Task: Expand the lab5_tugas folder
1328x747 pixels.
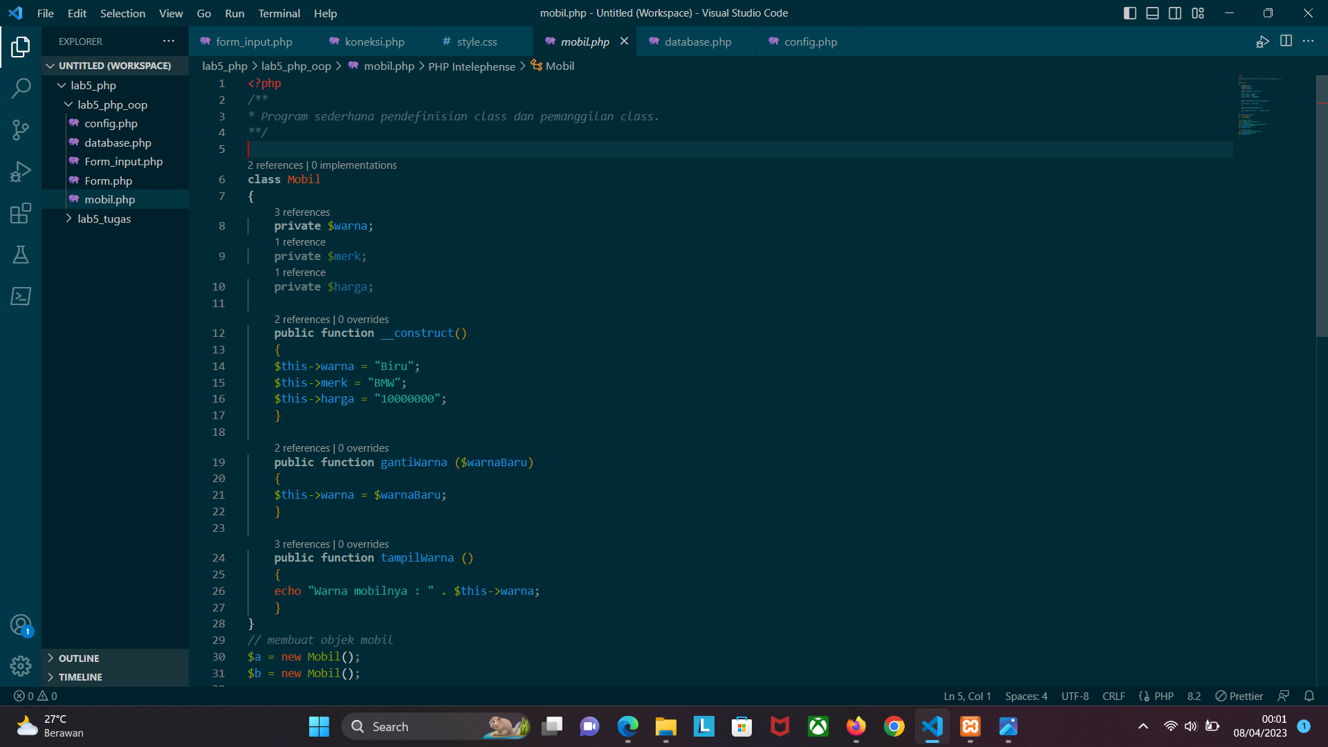Action: point(69,219)
